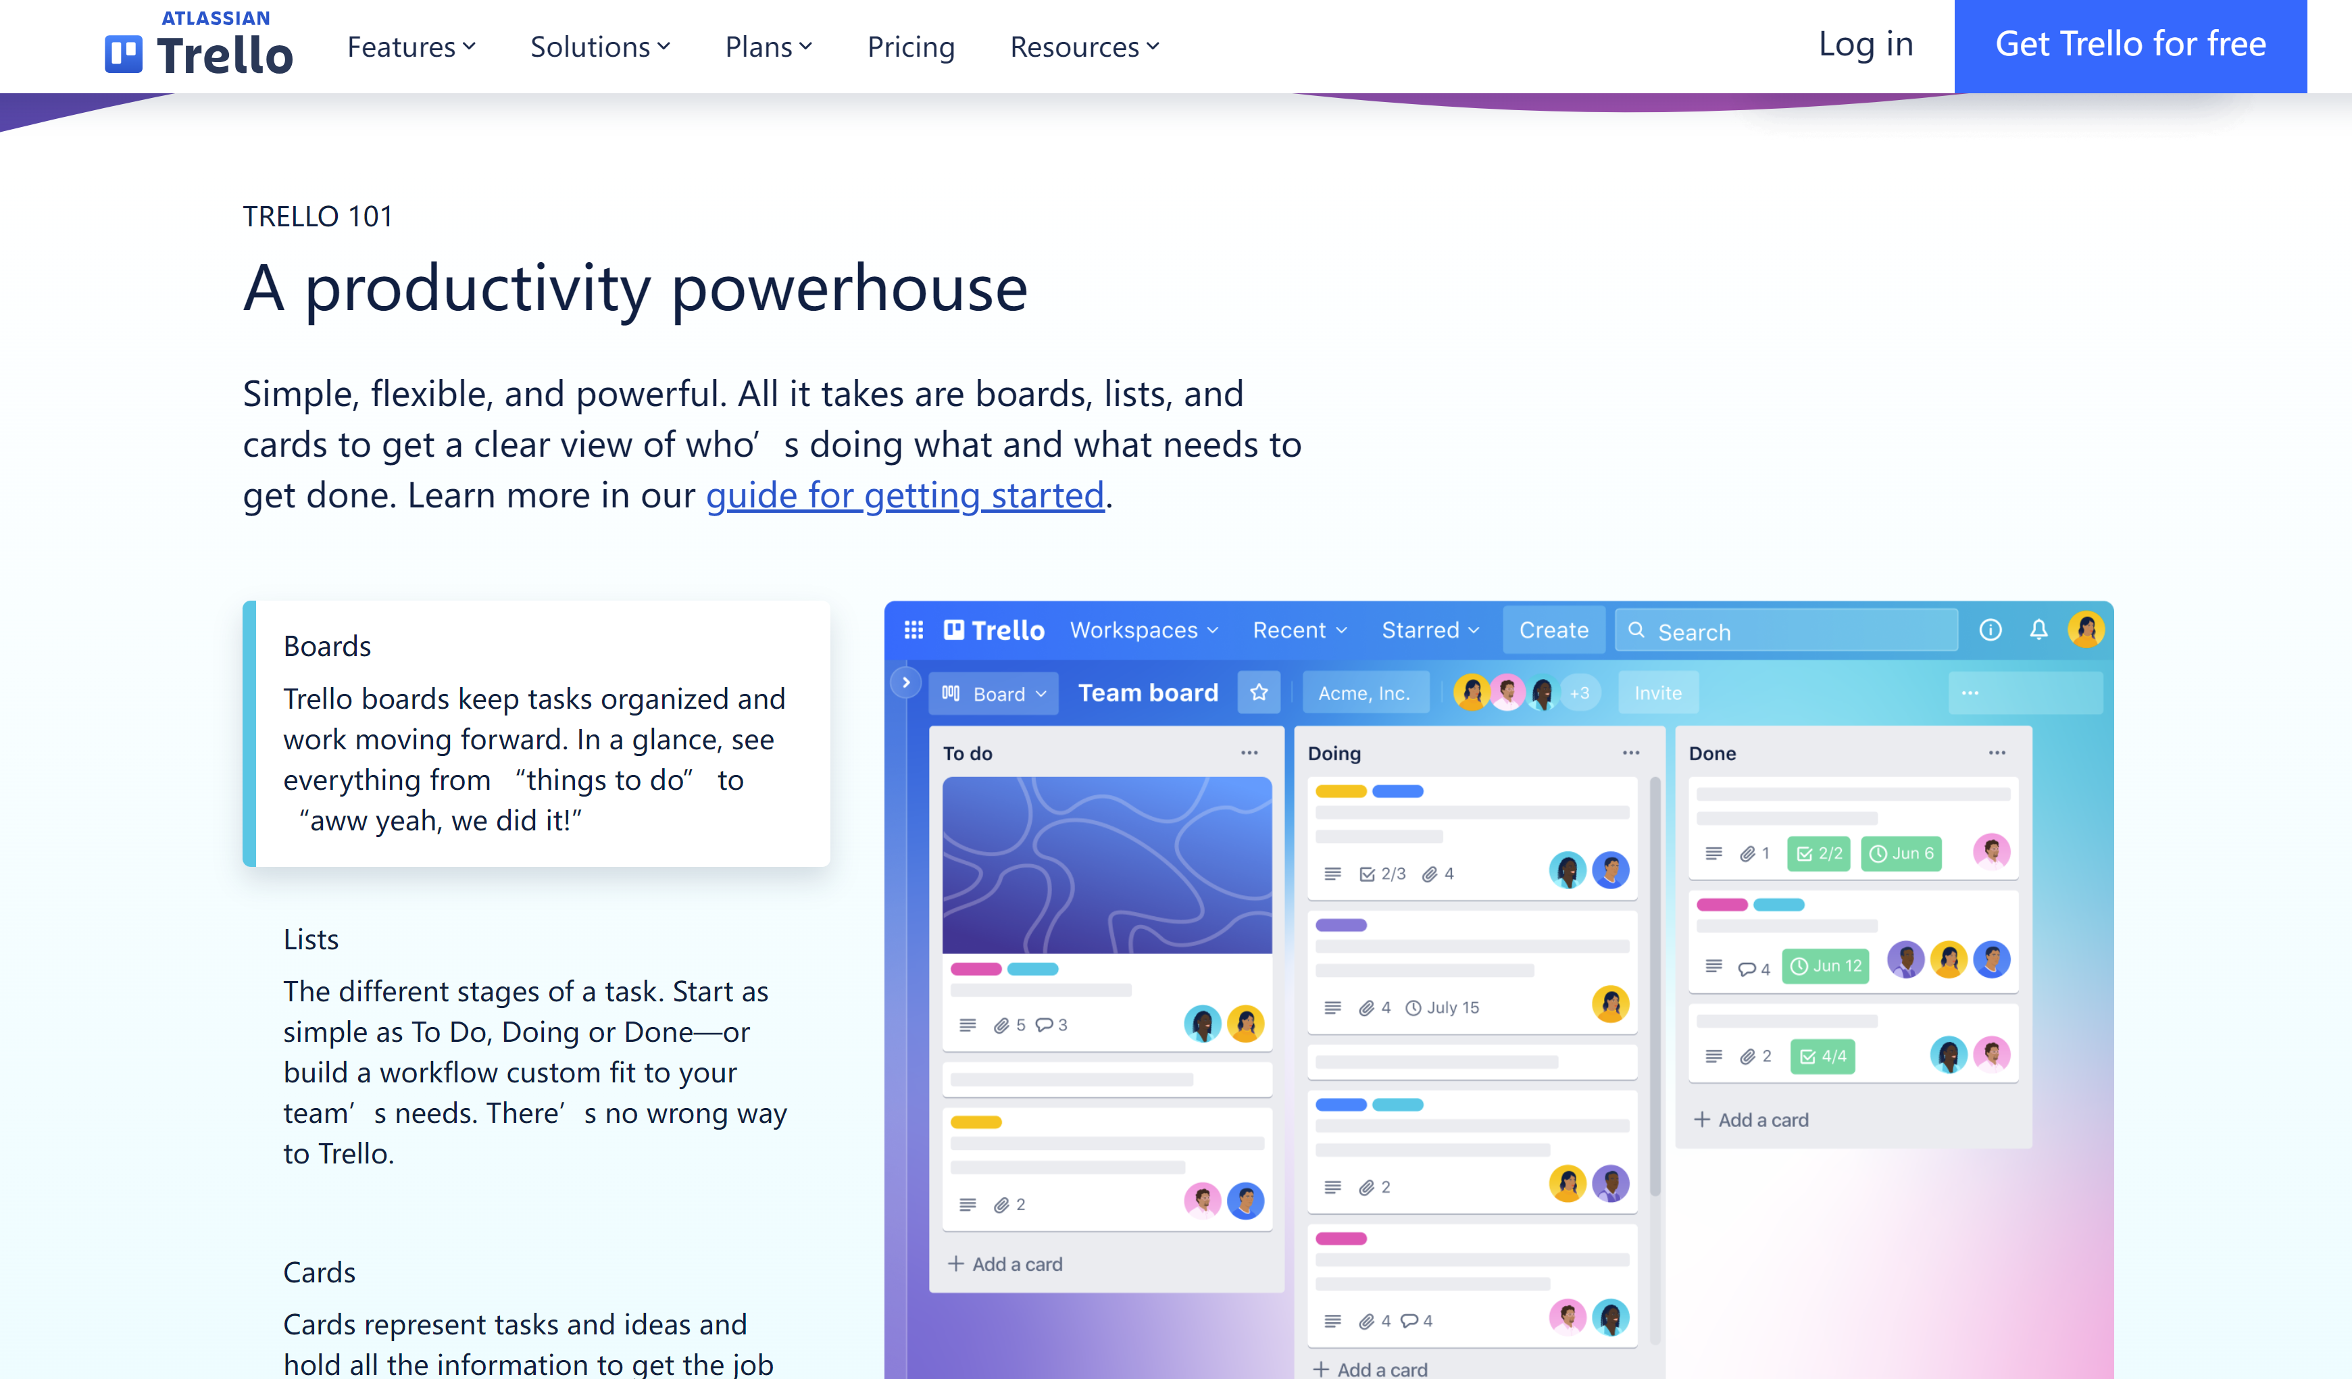Click the user avatar profile icon
This screenshot has width=2352, height=1379.
click(x=2084, y=630)
